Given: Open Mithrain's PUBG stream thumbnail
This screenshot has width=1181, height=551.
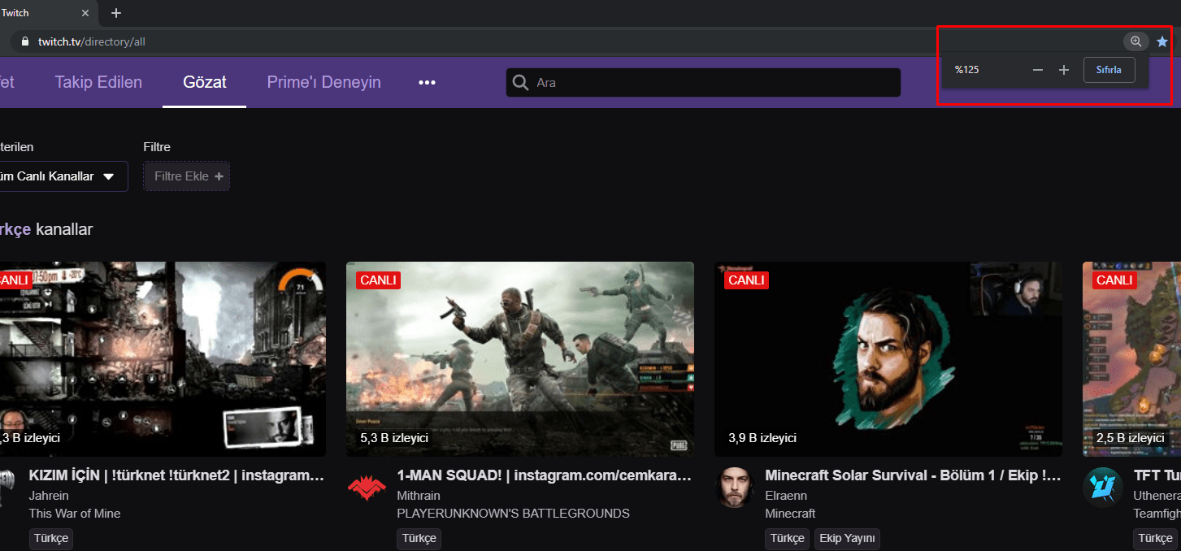Looking at the screenshot, I should click(520, 358).
